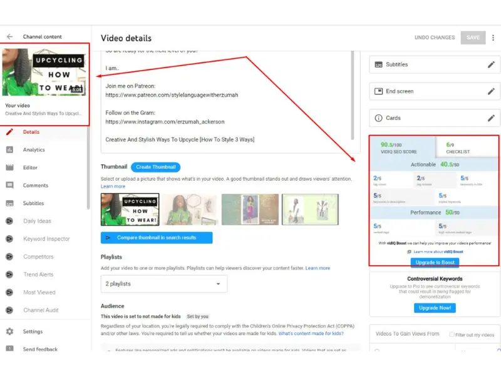501x375 pixels.
Task: Click the Keyword Inspector icon
Action: coord(10,239)
